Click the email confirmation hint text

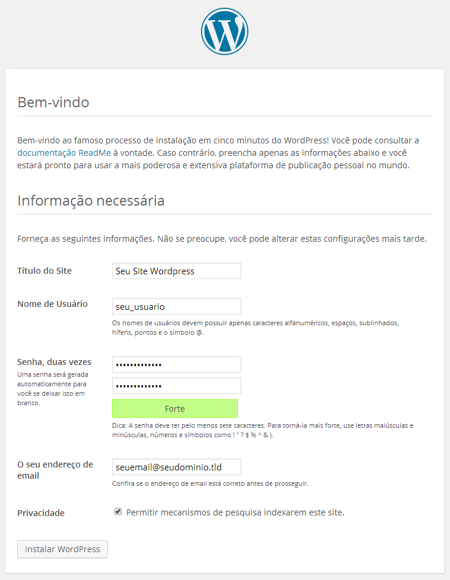point(210,483)
